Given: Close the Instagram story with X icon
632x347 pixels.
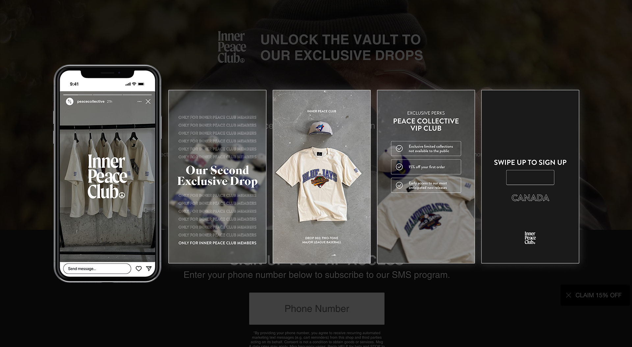Looking at the screenshot, I should (x=148, y=102).
